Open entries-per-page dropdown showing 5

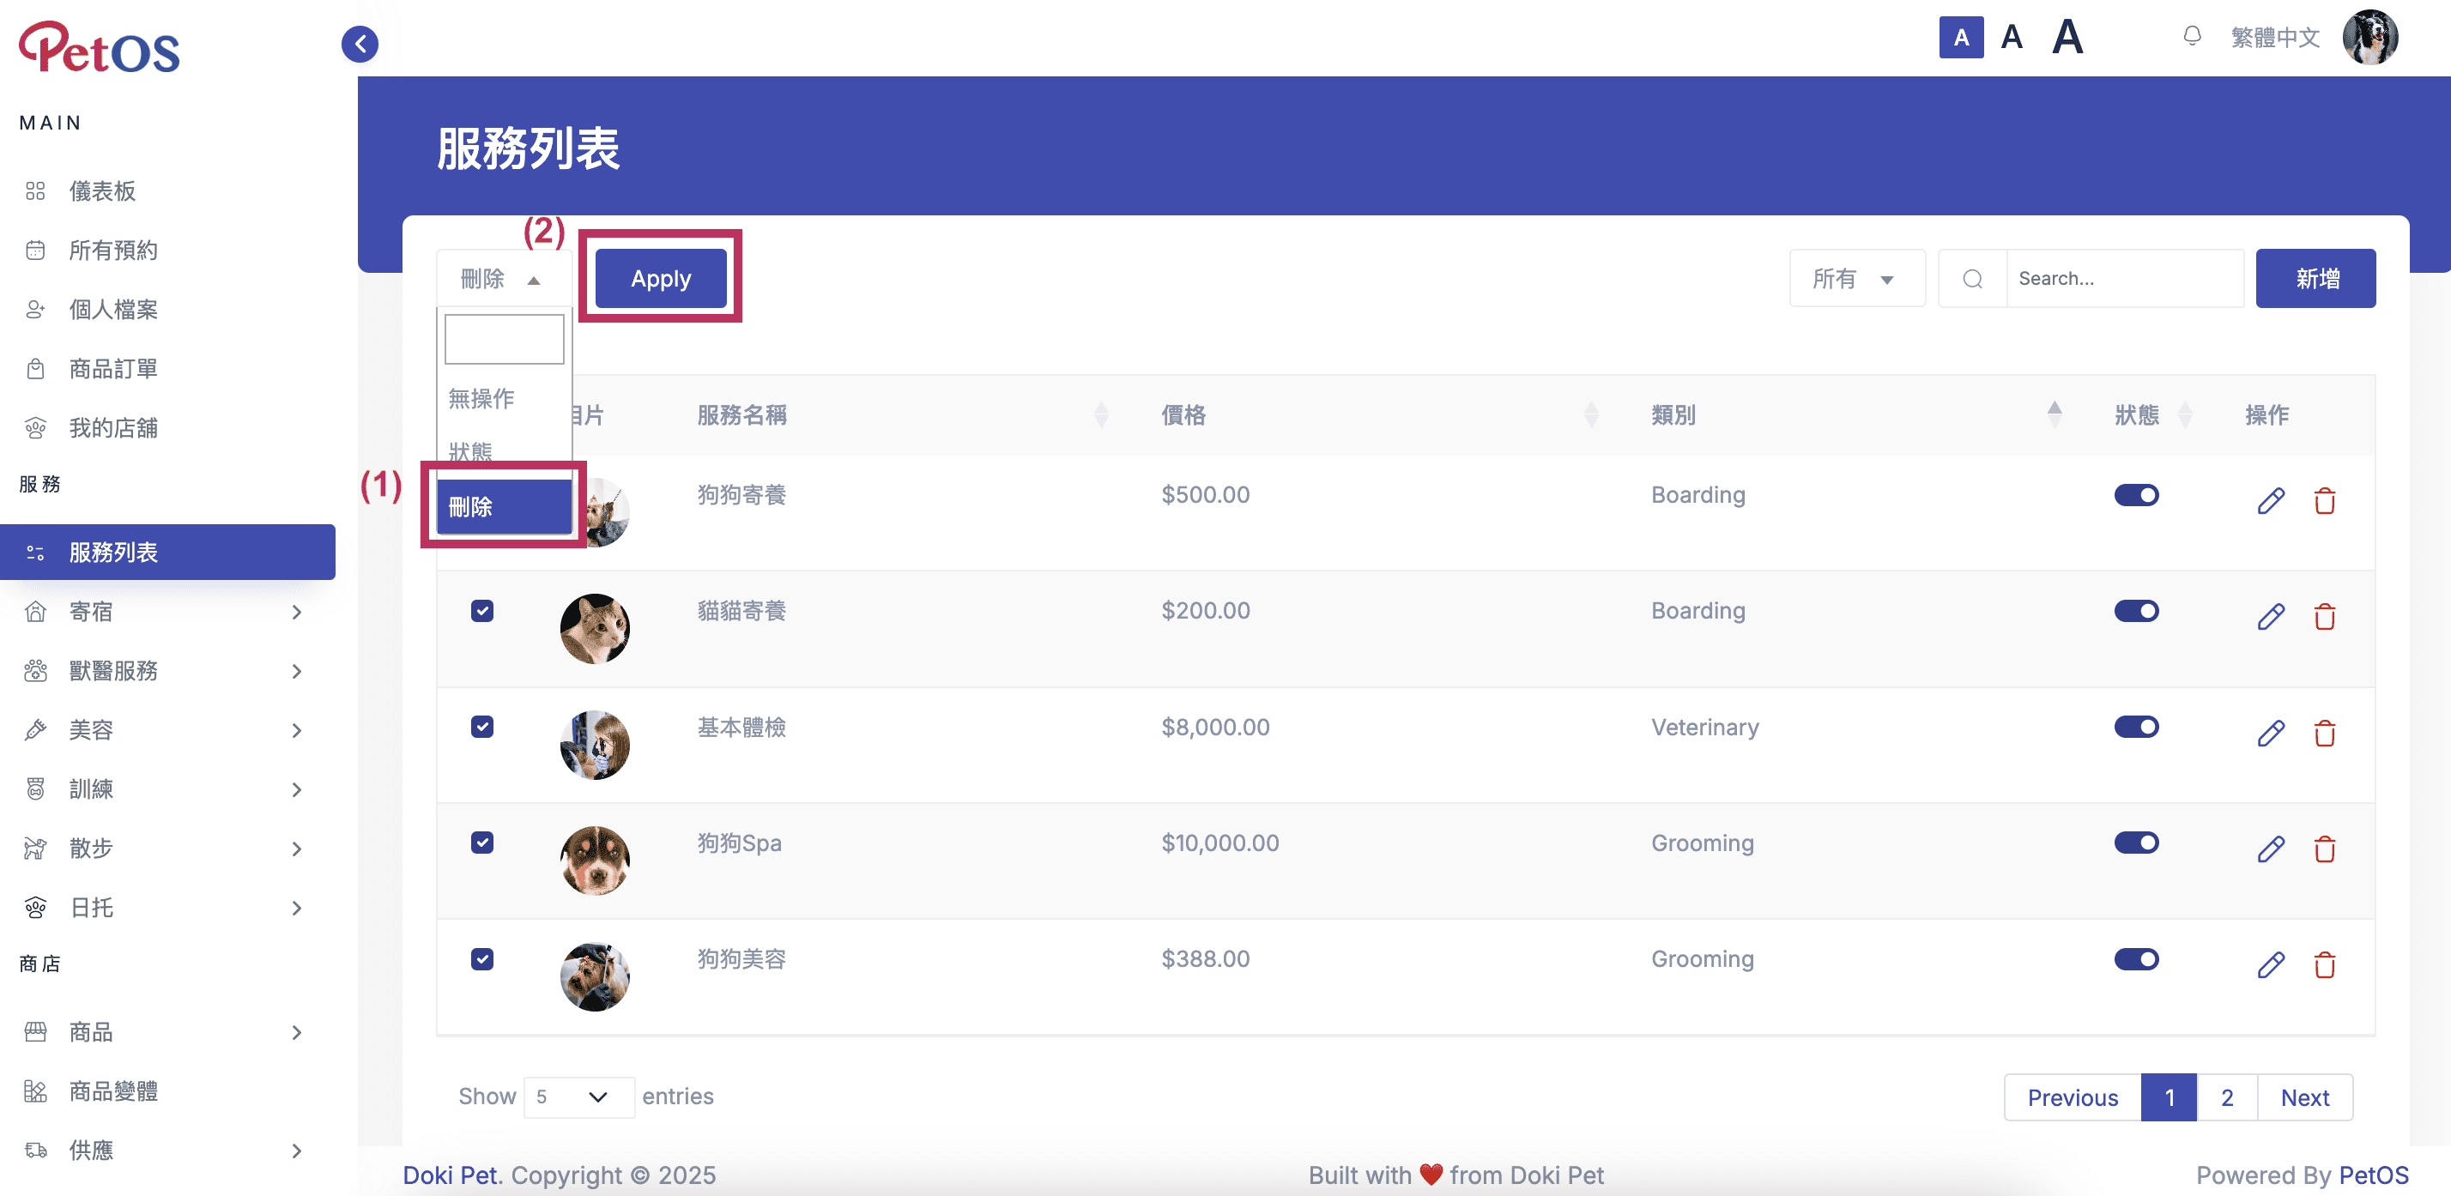click(x=578, y=1097)
